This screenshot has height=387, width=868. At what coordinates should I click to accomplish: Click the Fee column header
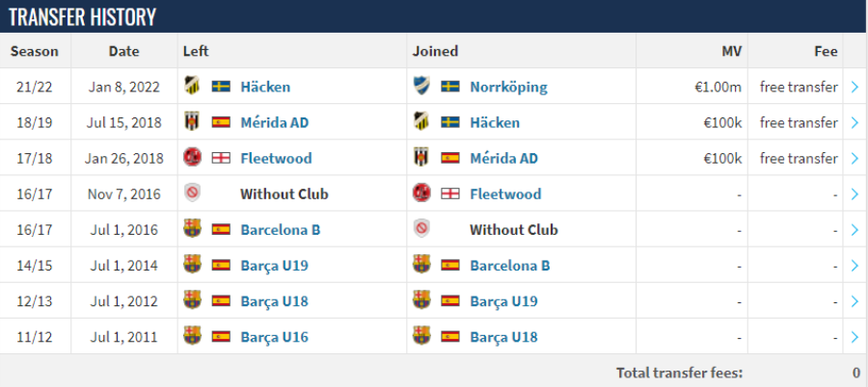click(826, 51)
